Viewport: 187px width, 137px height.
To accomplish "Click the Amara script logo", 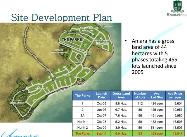I will [x=20, y=133].
